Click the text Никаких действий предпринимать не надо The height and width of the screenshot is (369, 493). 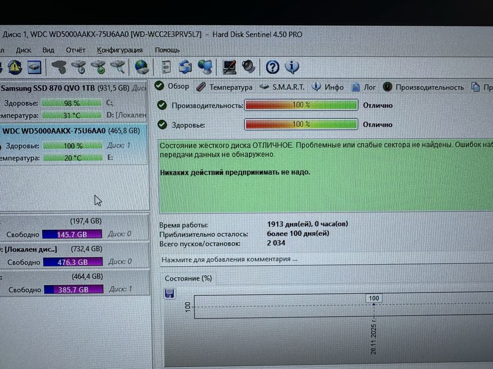pos(235,172)
